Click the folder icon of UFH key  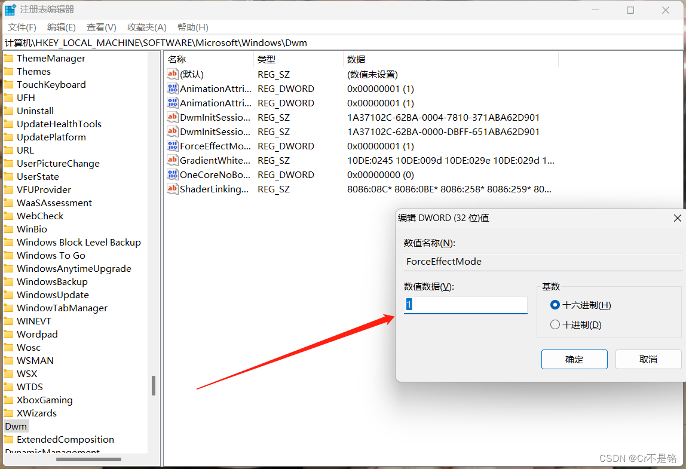click(8, 97)
